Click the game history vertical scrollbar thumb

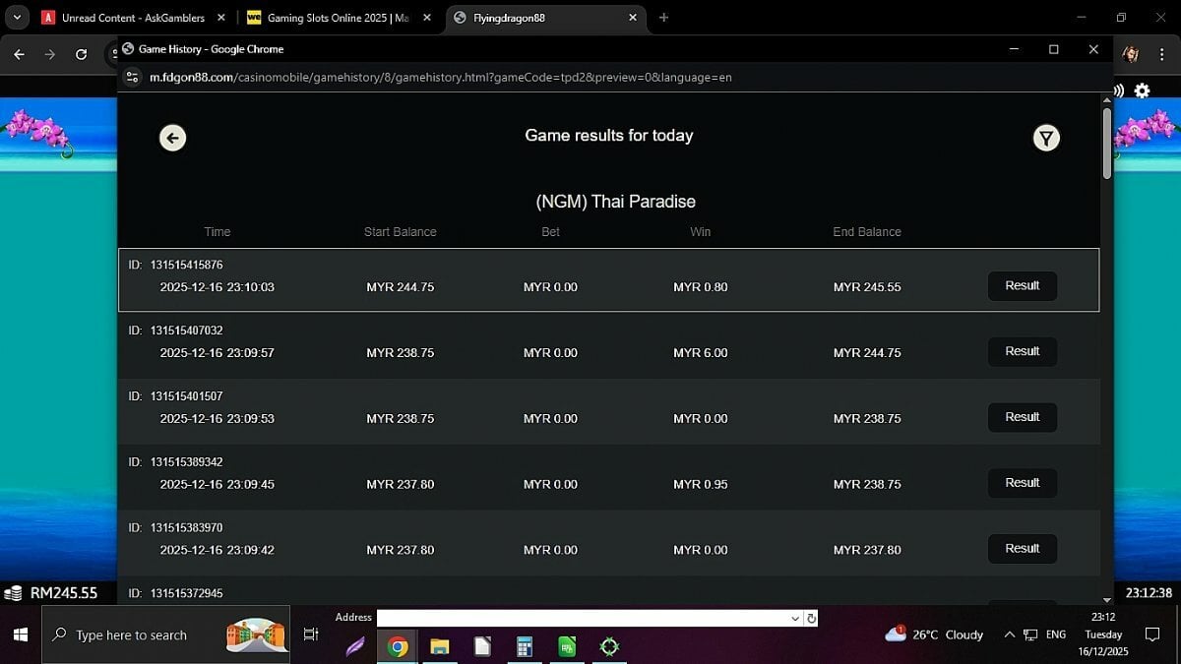tap(1107, 143)
